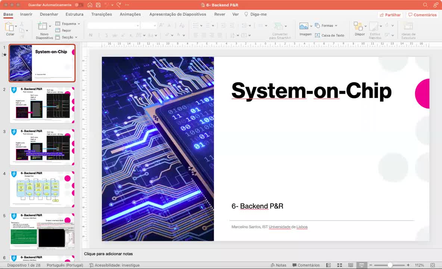The width and height of the screenshot is (442, 269).
Task: Open the Animações tab
Action: (130, 14)
